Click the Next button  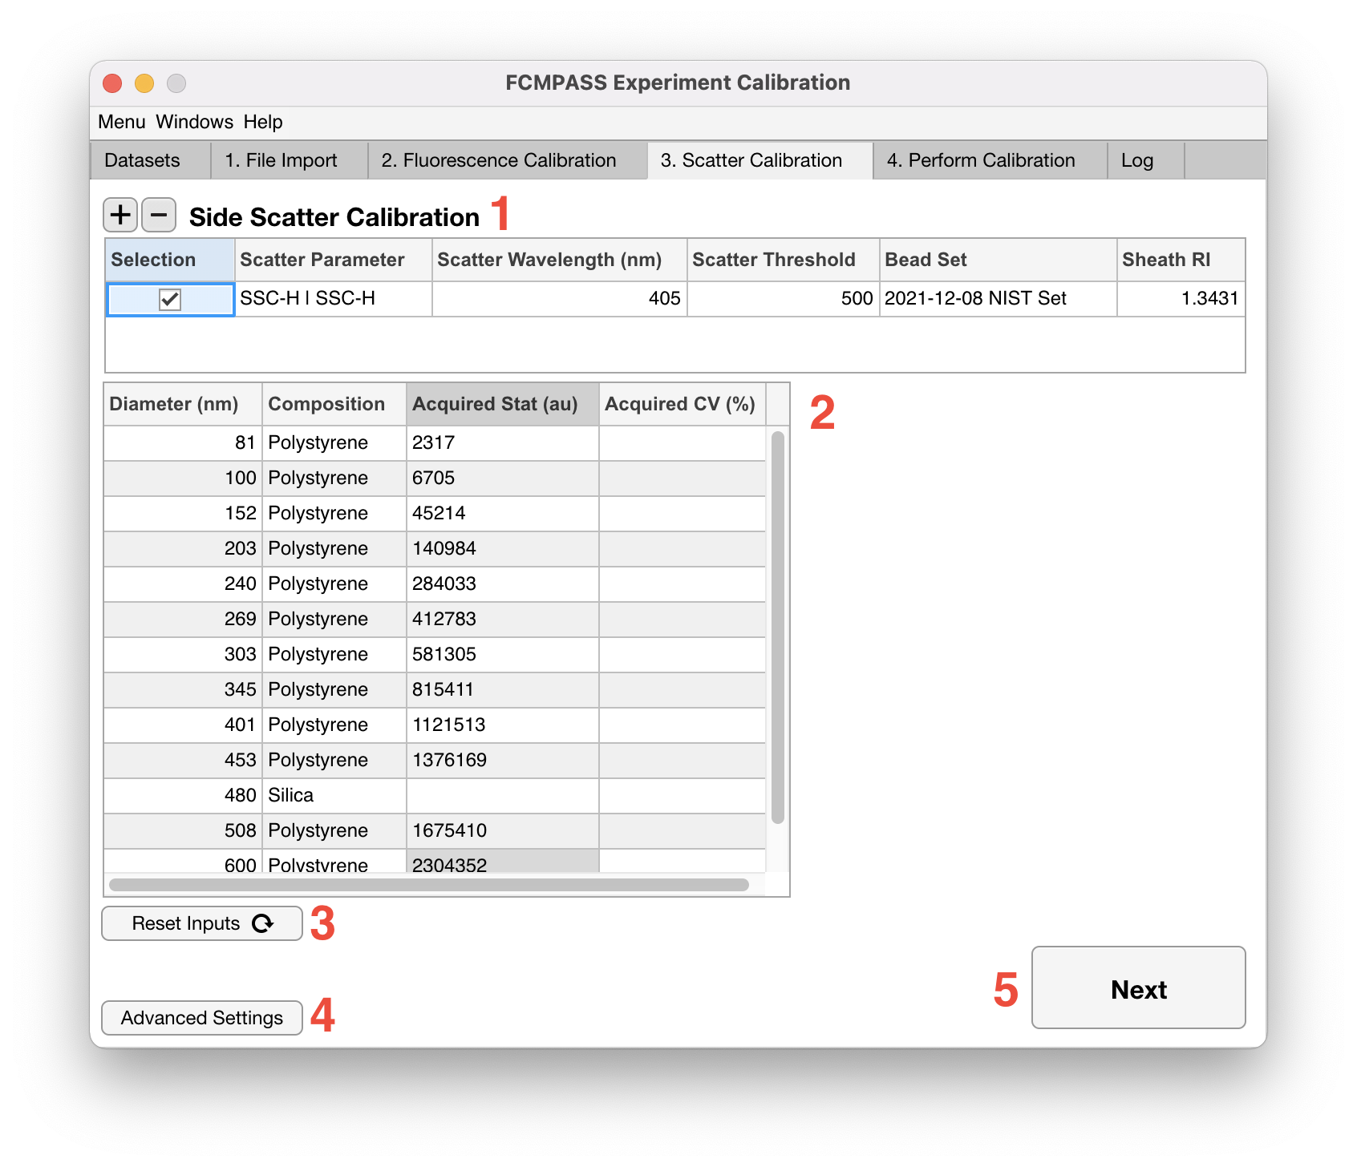coord(1139,987)
